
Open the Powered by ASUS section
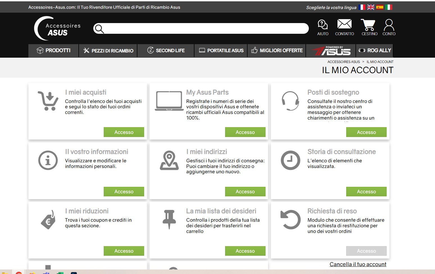(331, 51)
